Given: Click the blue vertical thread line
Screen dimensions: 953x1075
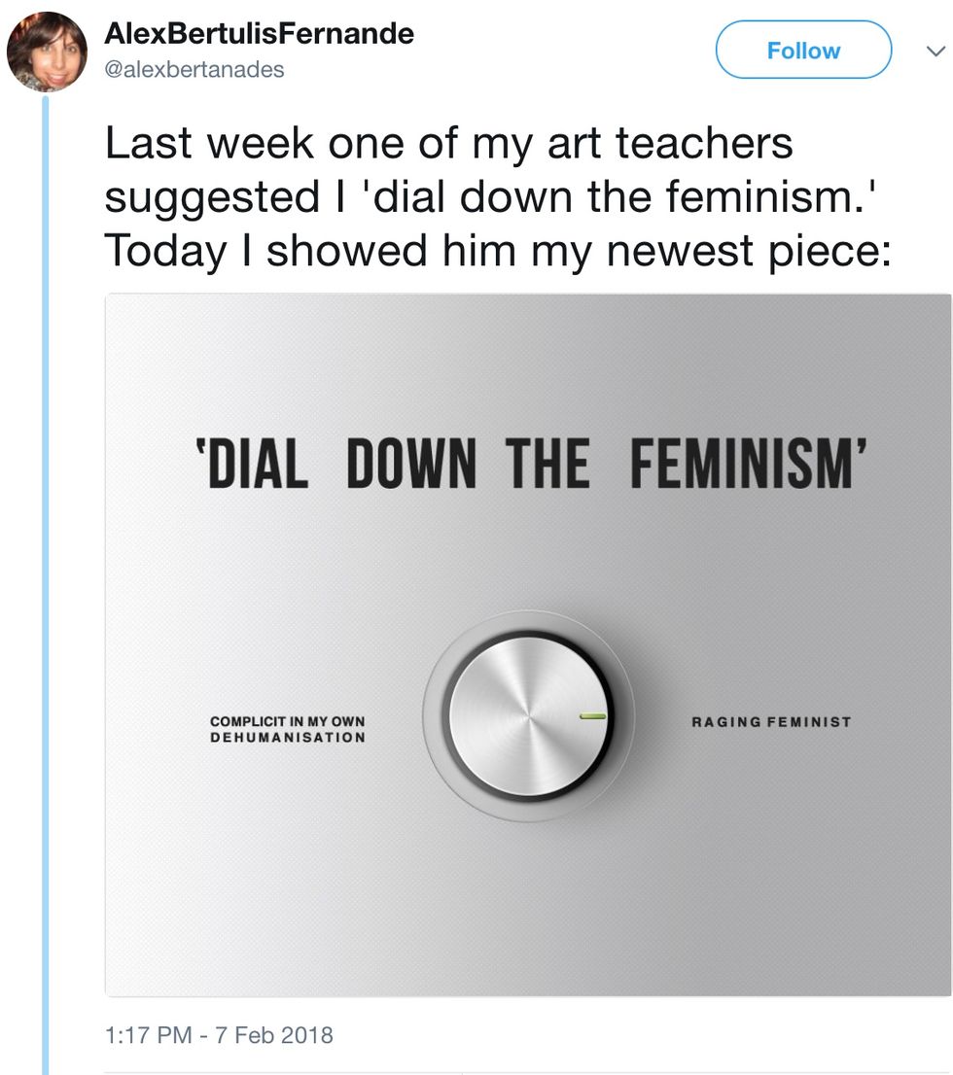Looking at the screenshot, I should click(x=44, y=583).
